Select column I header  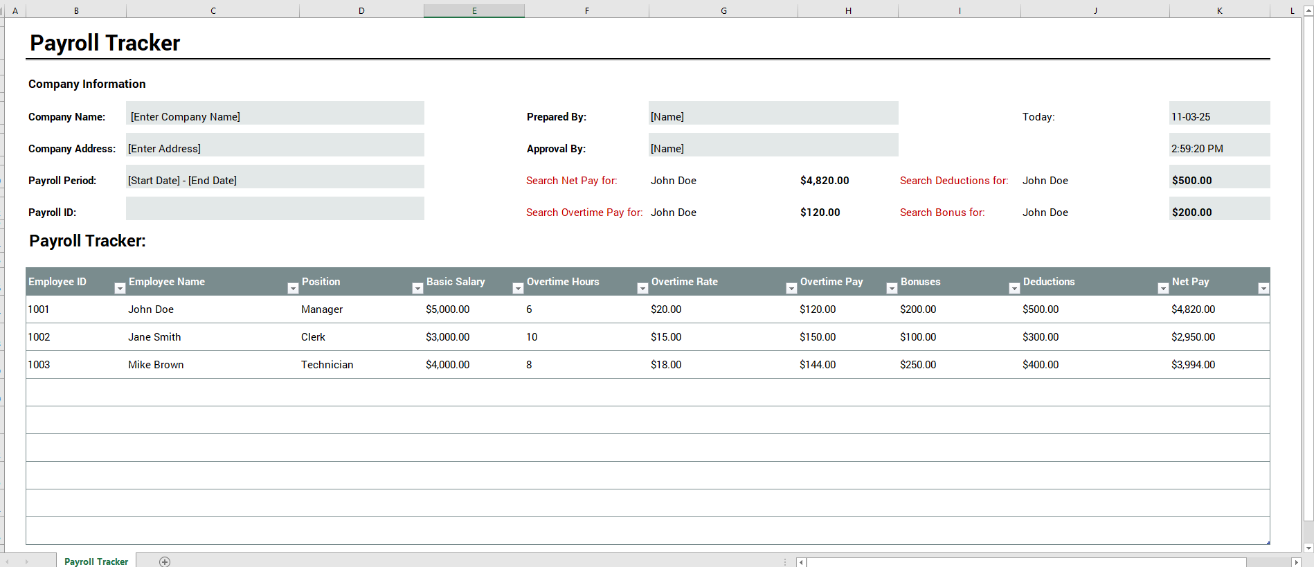point(960,10)
